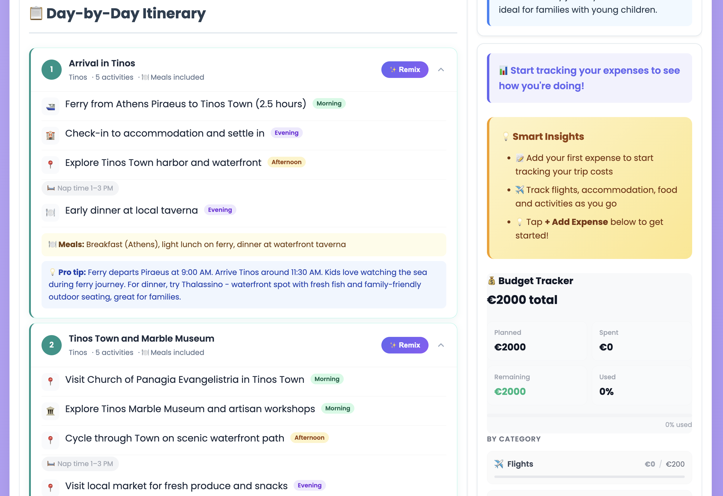723x496 pixels.
Task: Click the pin icon beside Visit local market
Action: (50, 488)
